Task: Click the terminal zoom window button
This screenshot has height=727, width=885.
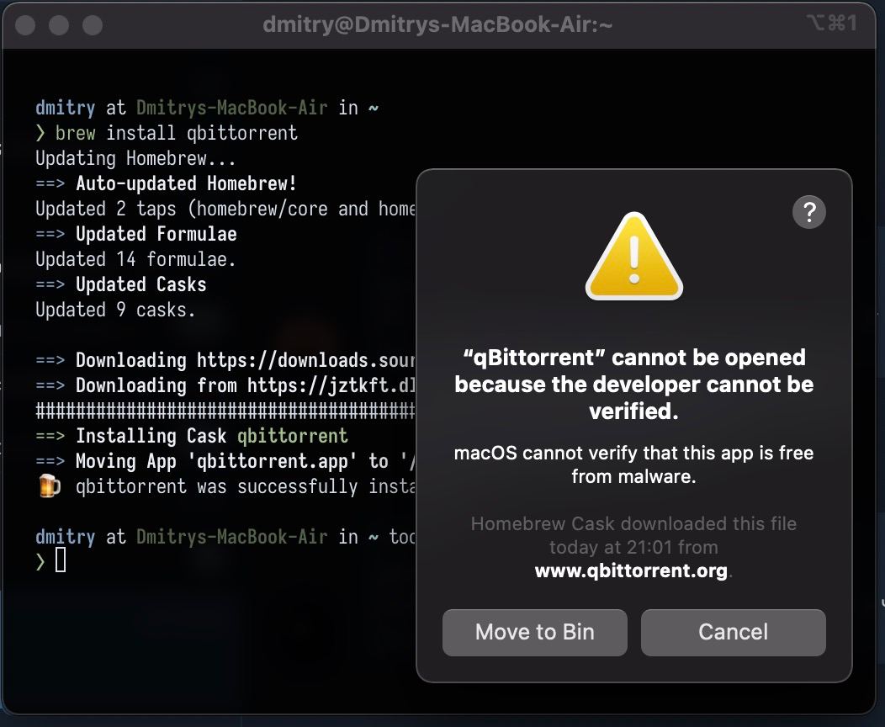Action: pos(93,25)
